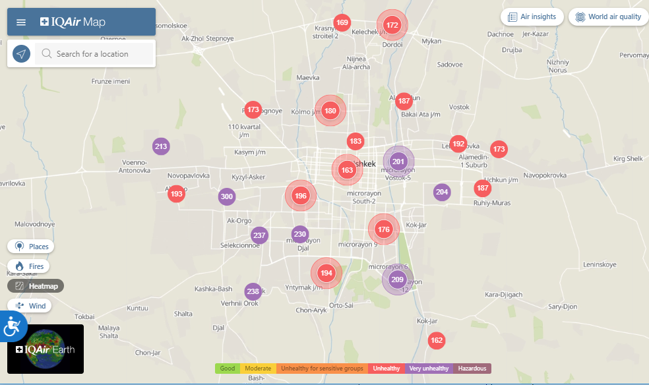The image size is (649, 385).
Task: Click the locate-me arrow icon
Action: [x=22, y=54]
